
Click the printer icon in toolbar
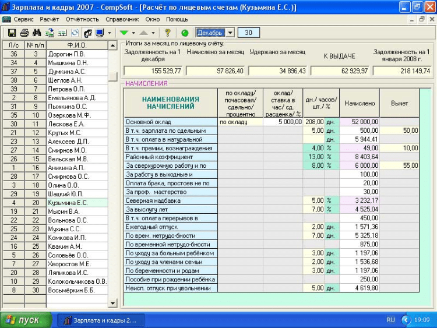tap(24, 33)
